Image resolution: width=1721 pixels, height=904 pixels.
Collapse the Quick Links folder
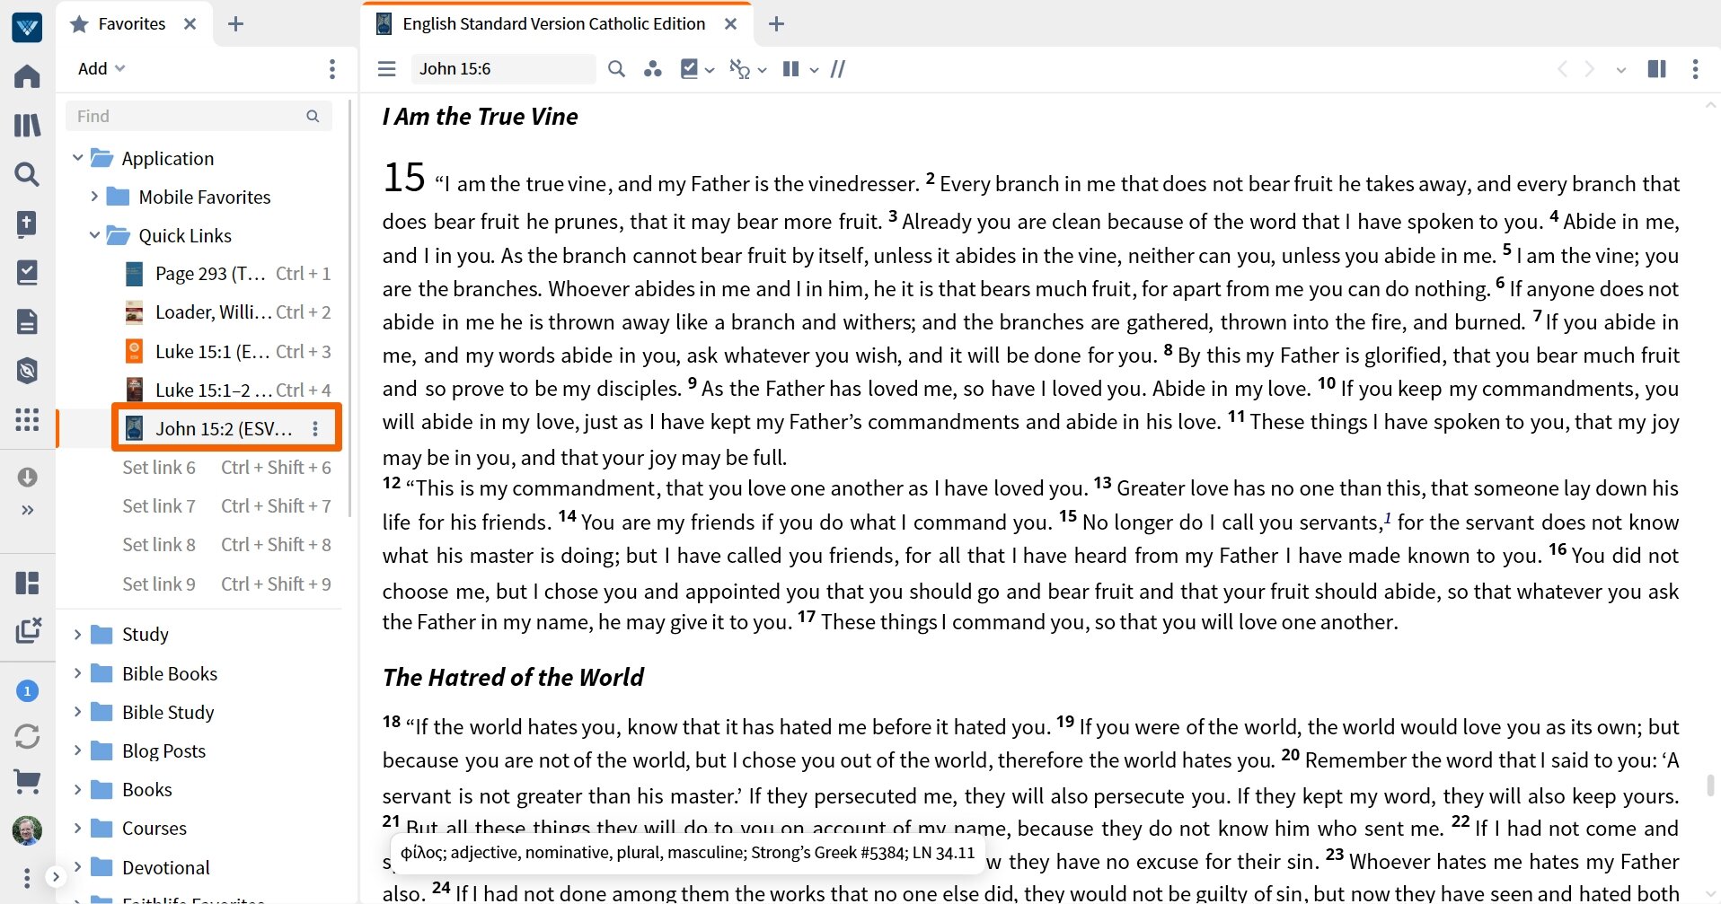point(94,235)
